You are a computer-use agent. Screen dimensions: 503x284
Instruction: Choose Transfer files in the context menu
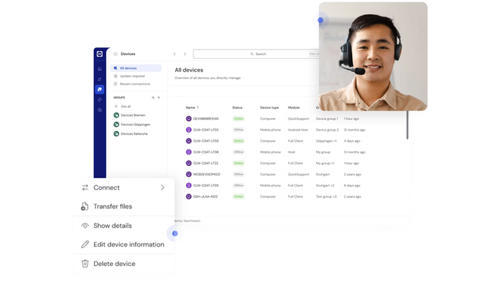(124, 206)
